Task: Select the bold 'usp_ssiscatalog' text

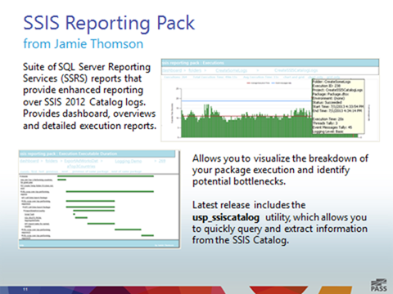Action: tap(226, 217)
